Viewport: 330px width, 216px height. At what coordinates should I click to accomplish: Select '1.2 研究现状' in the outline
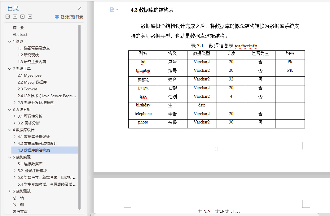coord(28,55)
